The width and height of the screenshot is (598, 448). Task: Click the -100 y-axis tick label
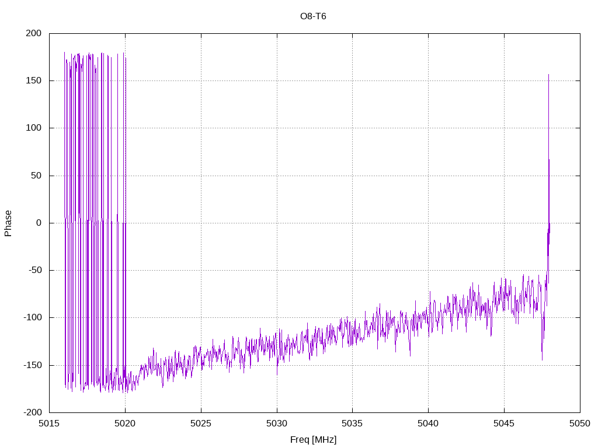[32, 317]
